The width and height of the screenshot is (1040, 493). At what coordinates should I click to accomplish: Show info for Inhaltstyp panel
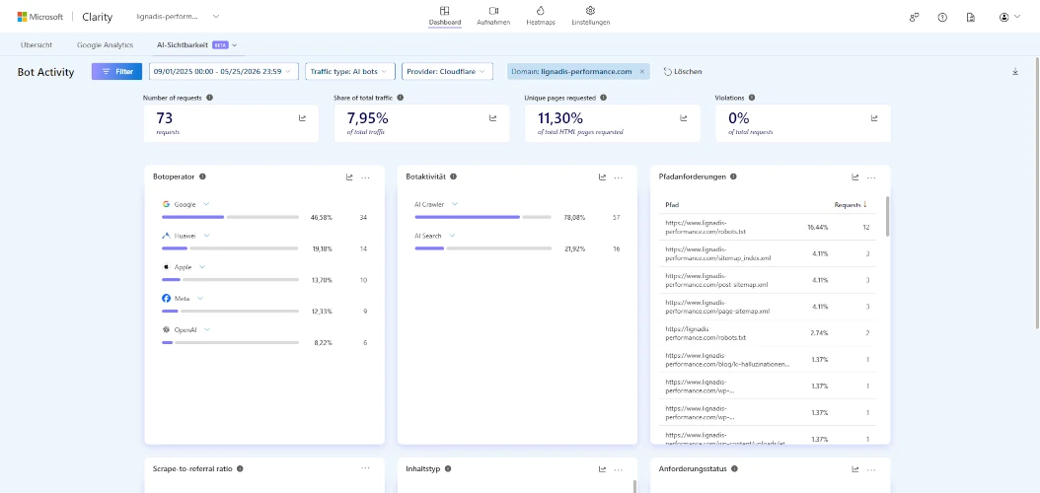click(448, 468)
